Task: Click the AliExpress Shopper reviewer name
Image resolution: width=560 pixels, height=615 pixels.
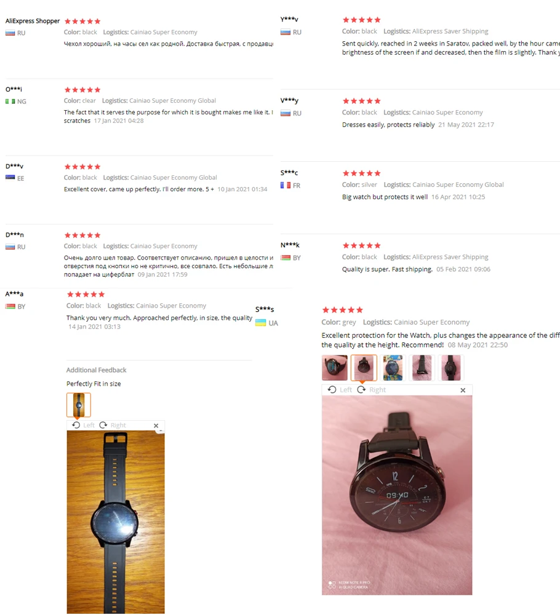Action: click(x=33, y=21)
